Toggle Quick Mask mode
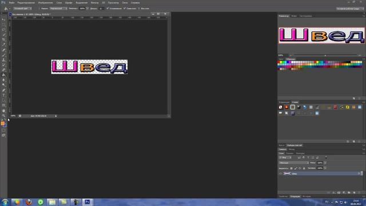Image resolution: width=366 pixels, height=206 pixels. click(x=3, y=130)
